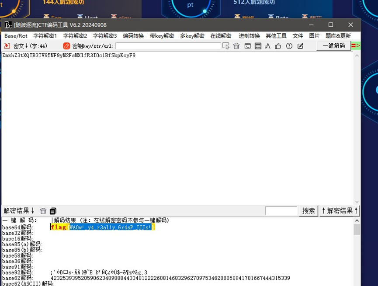Open the 带key解密 menu
Viewport: 378px width, 286px height.
tap(162, 36)
